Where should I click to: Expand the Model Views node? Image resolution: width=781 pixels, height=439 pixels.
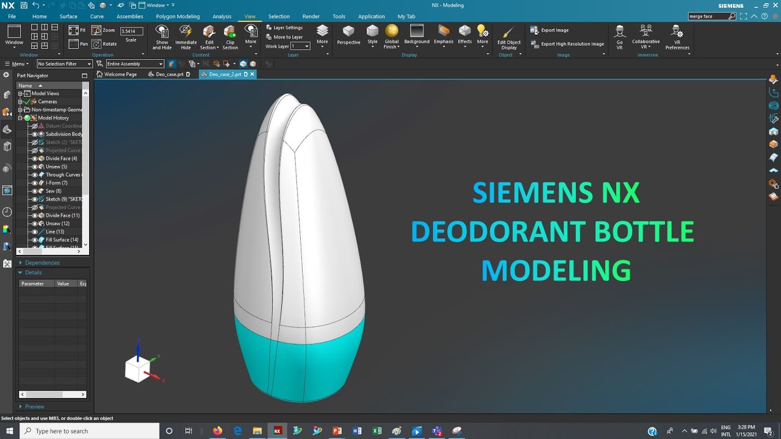coord(20,94)
